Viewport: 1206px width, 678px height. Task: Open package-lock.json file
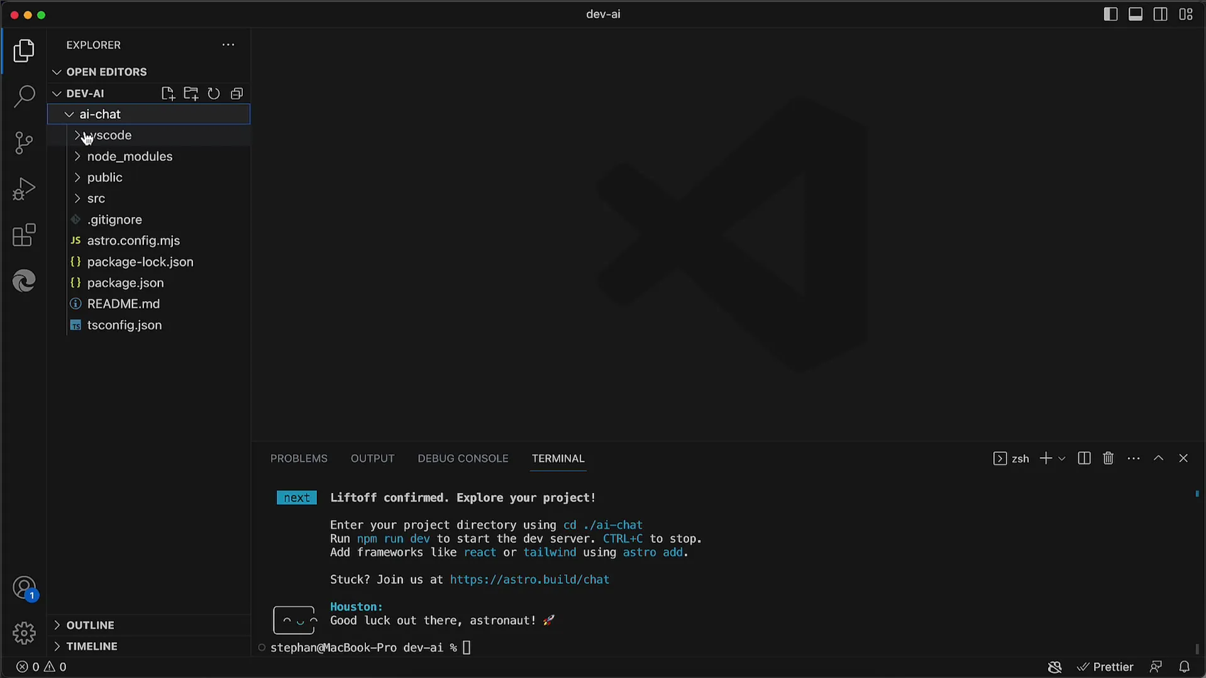149,262
